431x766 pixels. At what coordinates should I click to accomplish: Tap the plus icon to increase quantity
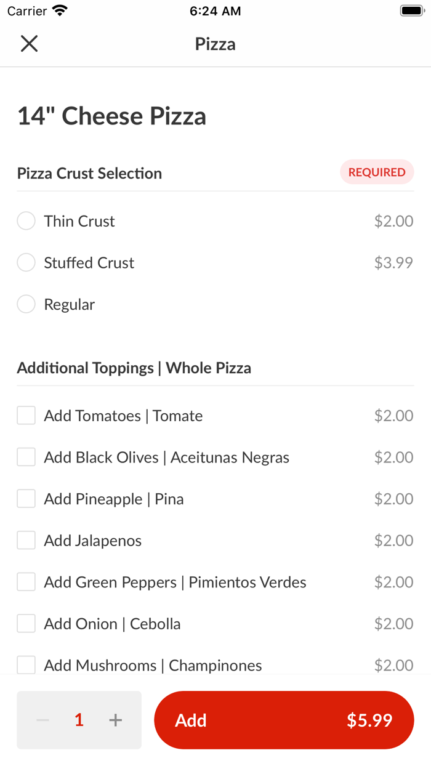coord(115,720)
